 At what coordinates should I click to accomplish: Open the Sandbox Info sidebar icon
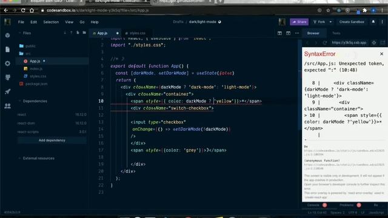click(x=7, y=35)
